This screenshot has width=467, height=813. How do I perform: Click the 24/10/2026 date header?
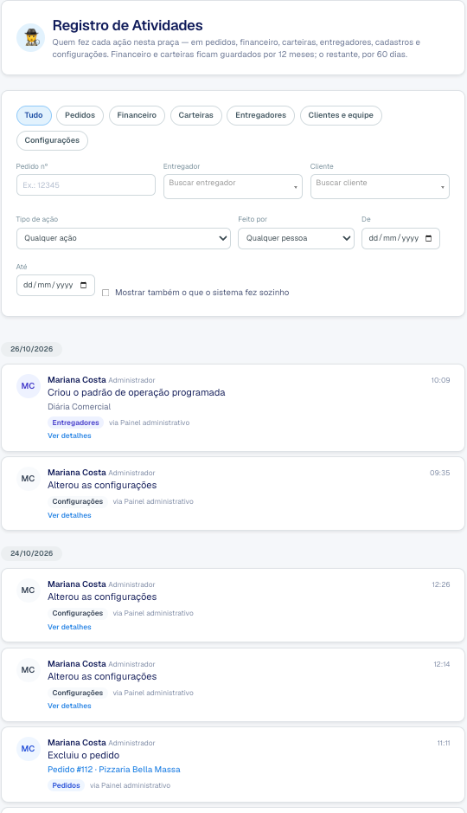32,553
